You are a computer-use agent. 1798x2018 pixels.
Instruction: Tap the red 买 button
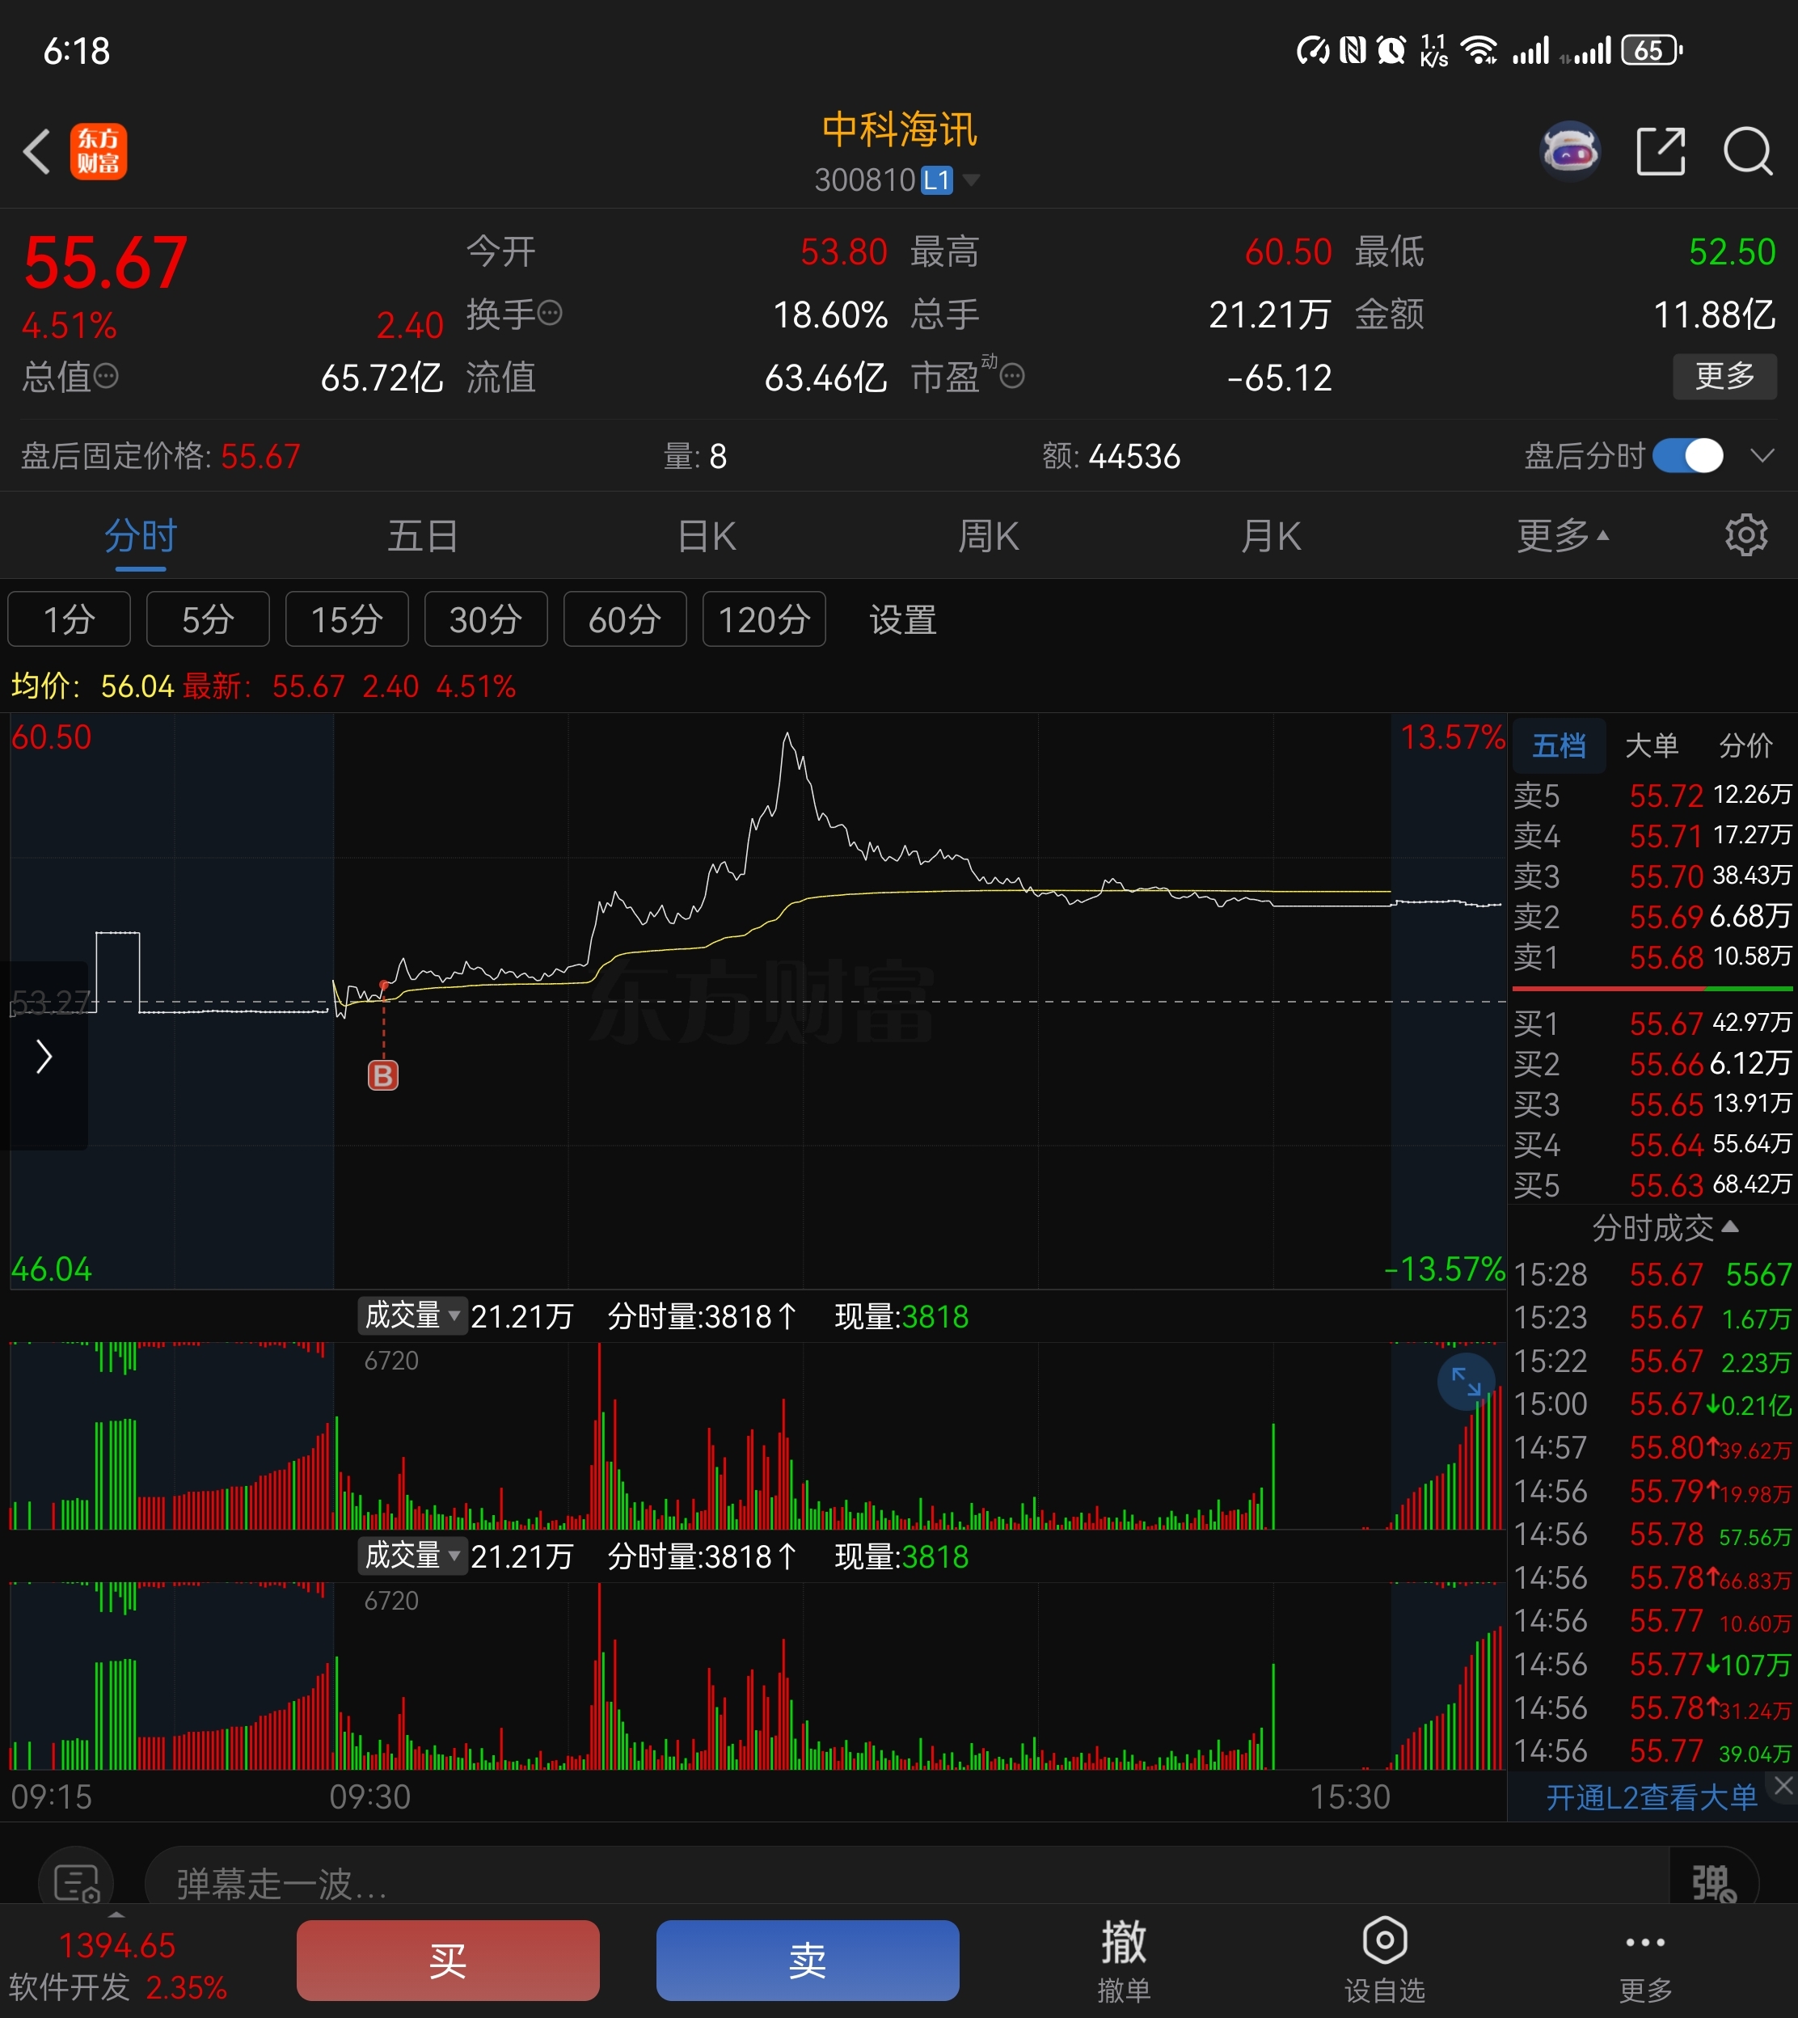point(448,1960)
